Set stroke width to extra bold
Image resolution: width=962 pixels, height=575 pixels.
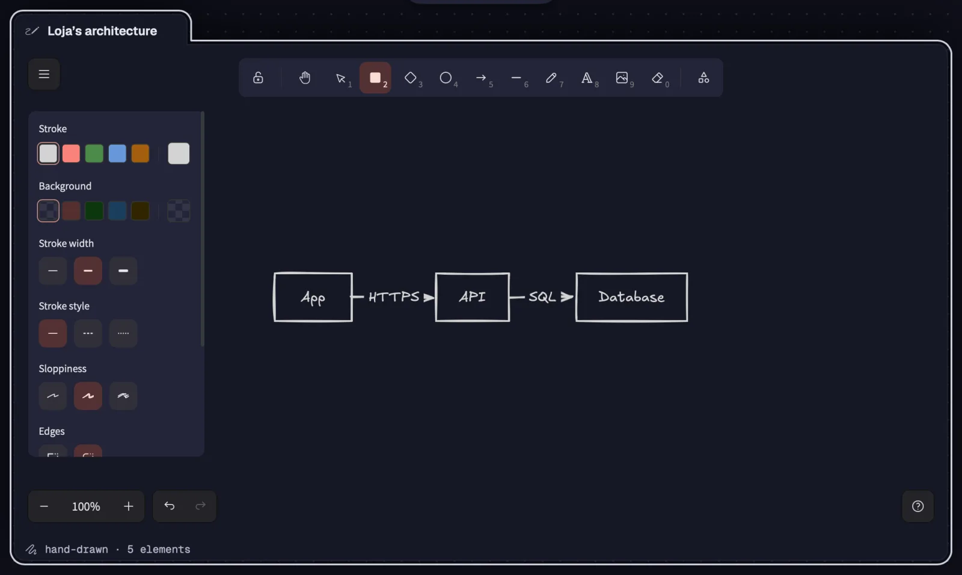click(123, 271)
